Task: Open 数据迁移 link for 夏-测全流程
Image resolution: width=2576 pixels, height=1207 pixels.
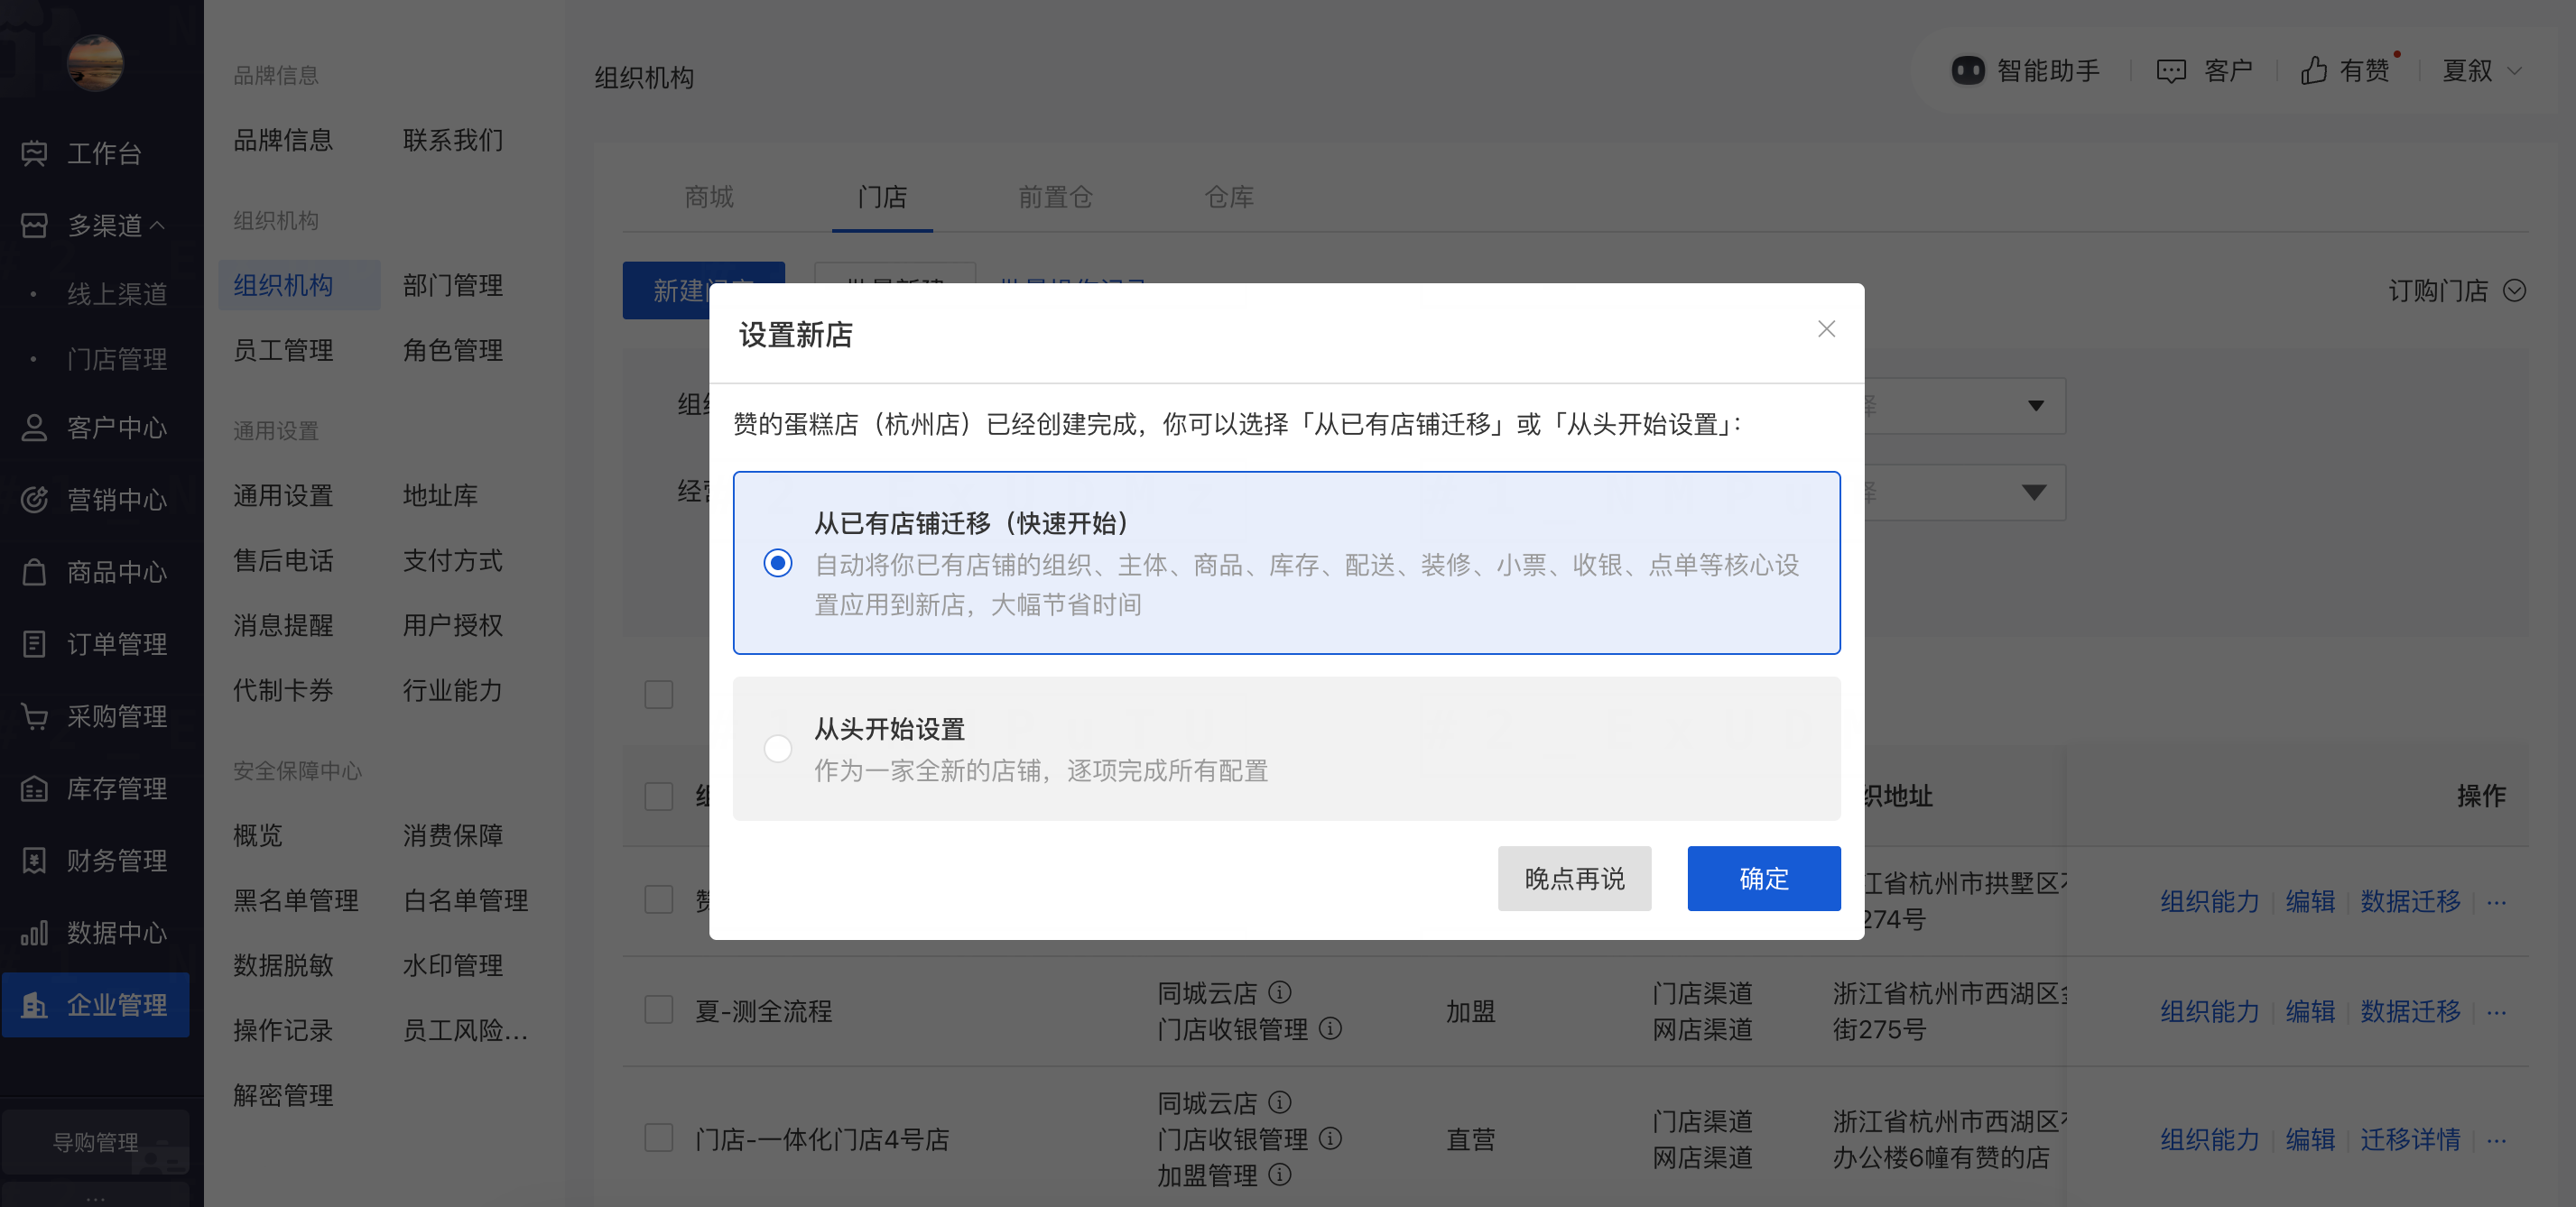Action: (x=2409, y=1010)
